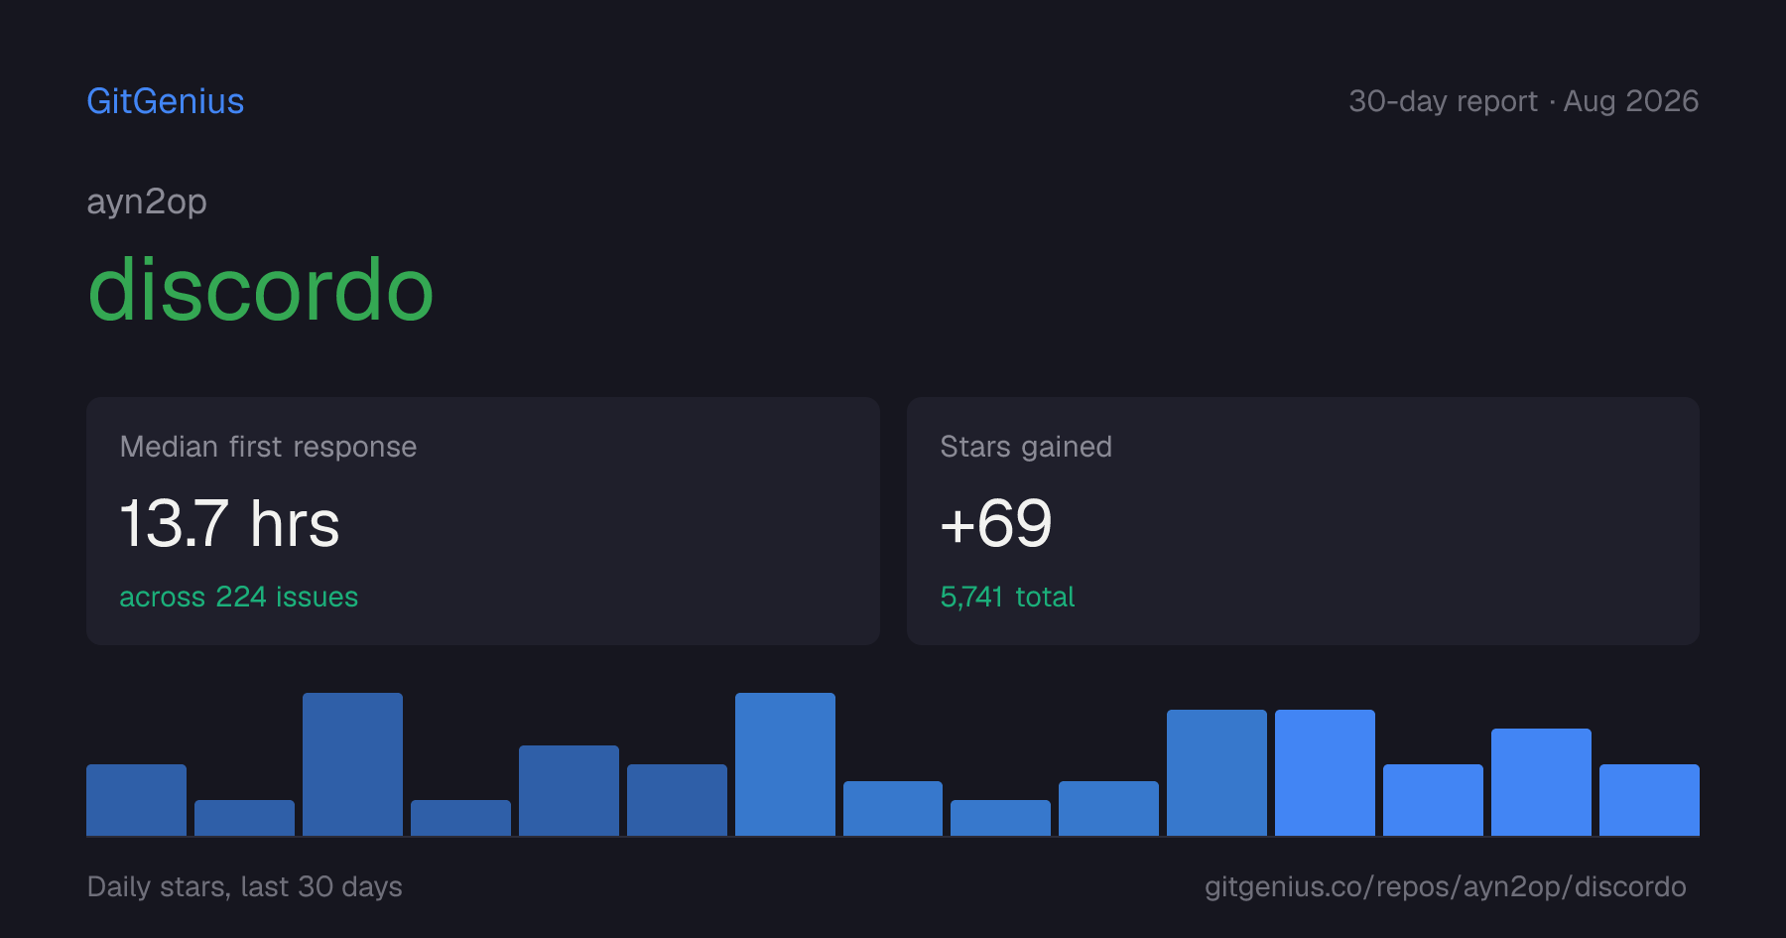Click the 5,741 total text
The width and height of the screenshot is (1786, 938).
point(1007,597)
